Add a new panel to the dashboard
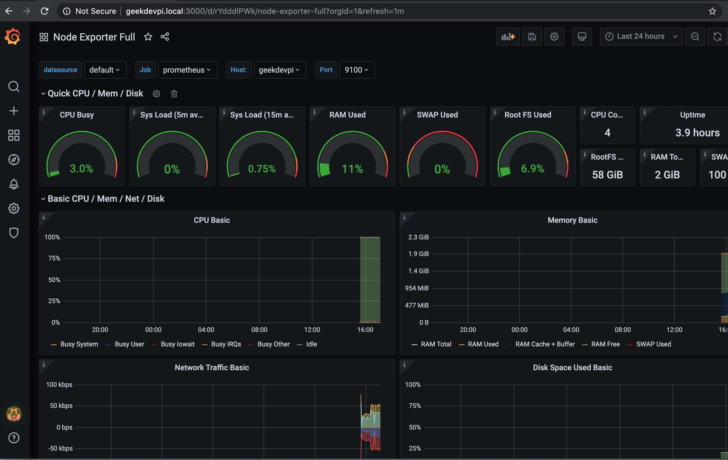This screenshot has width=728, height=460. [508, 37]
